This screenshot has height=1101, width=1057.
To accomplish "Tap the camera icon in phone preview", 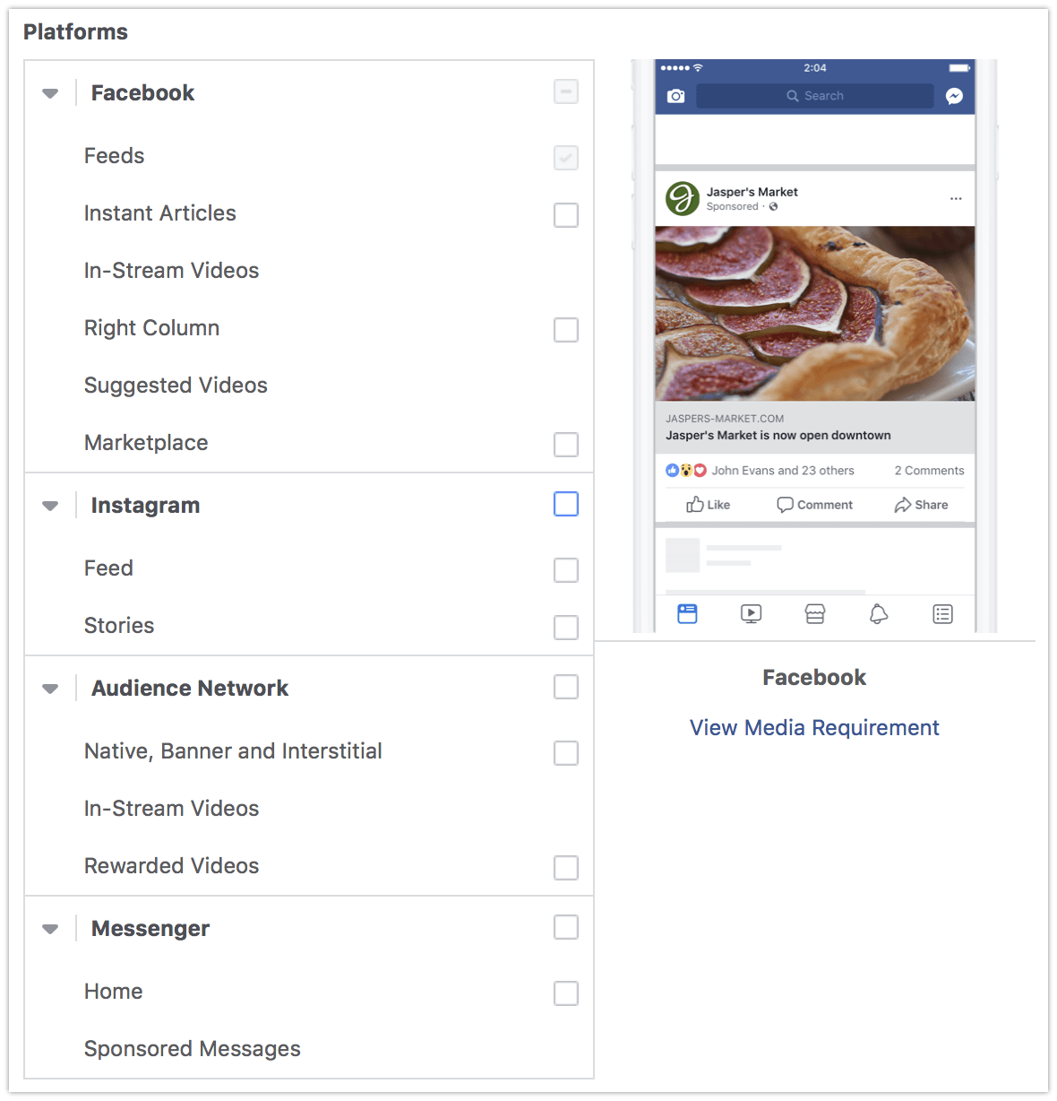I will pyautogui.click(x=675, y=96).
